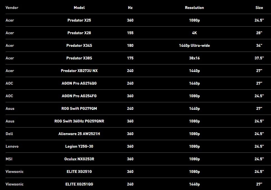
Task: Select the Resolution column header
Action: click(194, 8)
